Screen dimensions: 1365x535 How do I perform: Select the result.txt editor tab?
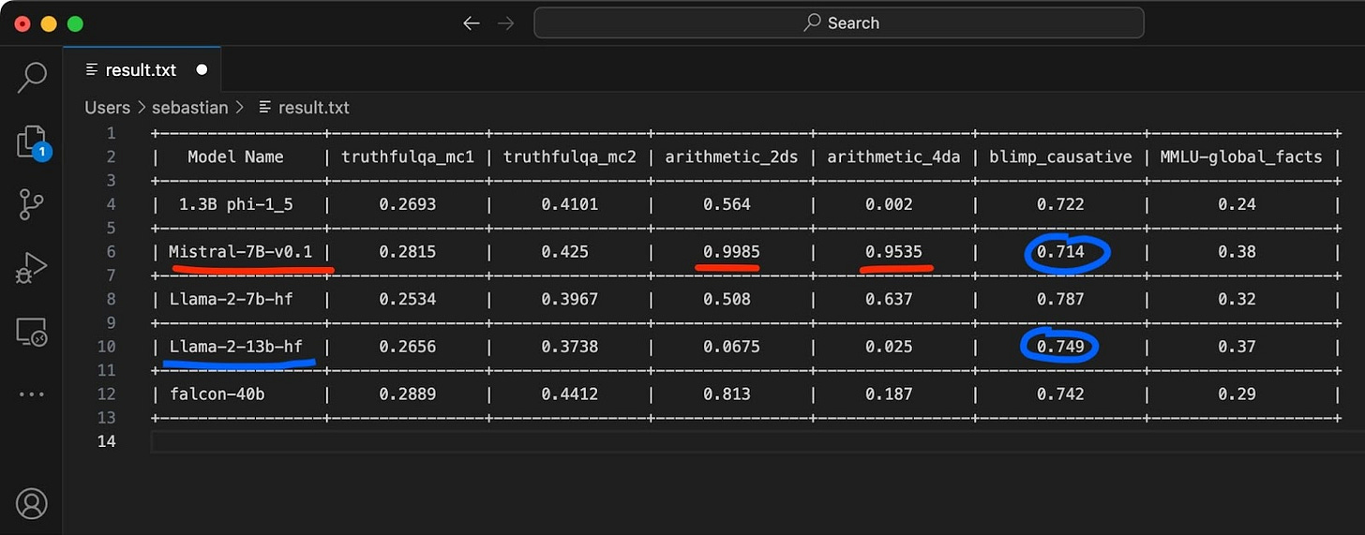click(x=142, y=70)
